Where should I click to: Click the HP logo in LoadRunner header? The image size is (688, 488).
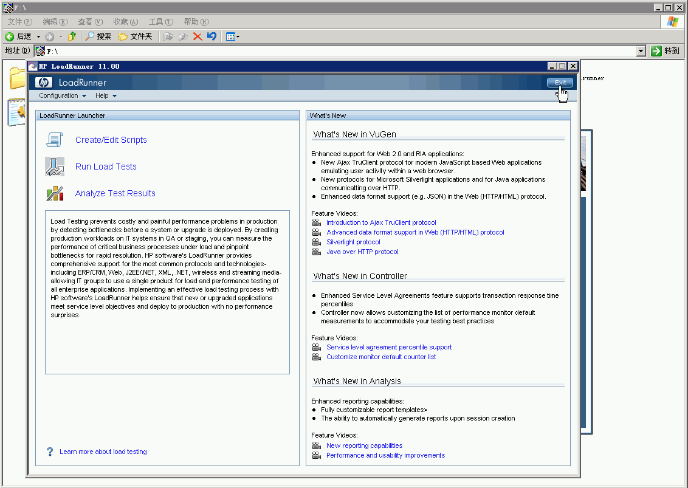tap(44, 83)
